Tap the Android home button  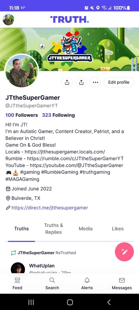click(x=70, y=302)
